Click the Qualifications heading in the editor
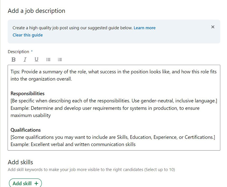 pyautogui.click(x=26, y=130)
